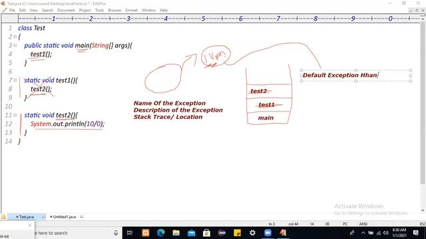This screenshot has height=239, width=426.
Task: Click the 'test2' stack frame label
Action: pos(259,91)
